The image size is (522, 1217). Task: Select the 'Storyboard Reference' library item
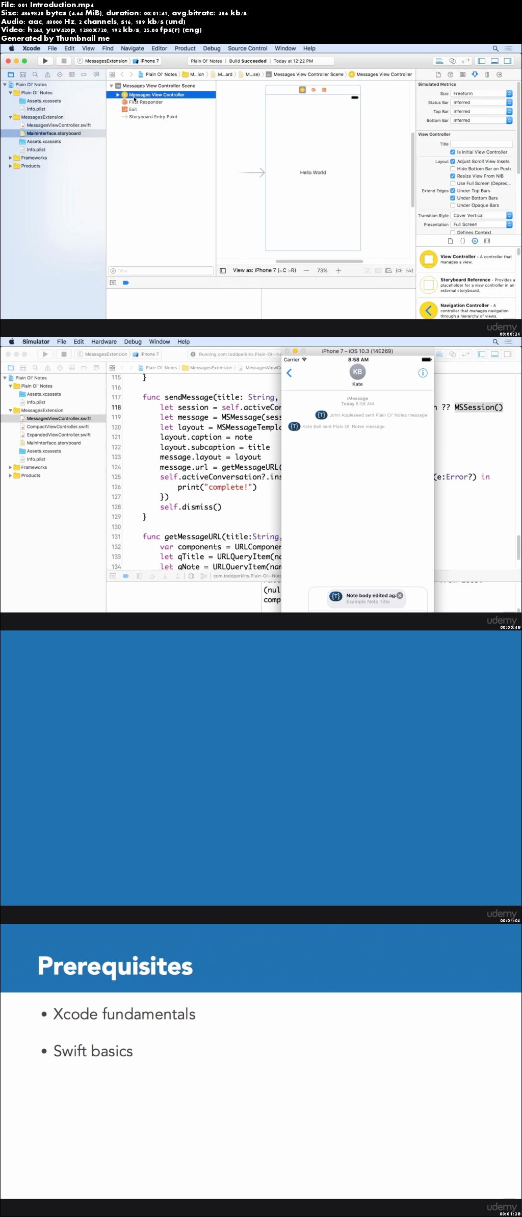click(467, 285)
